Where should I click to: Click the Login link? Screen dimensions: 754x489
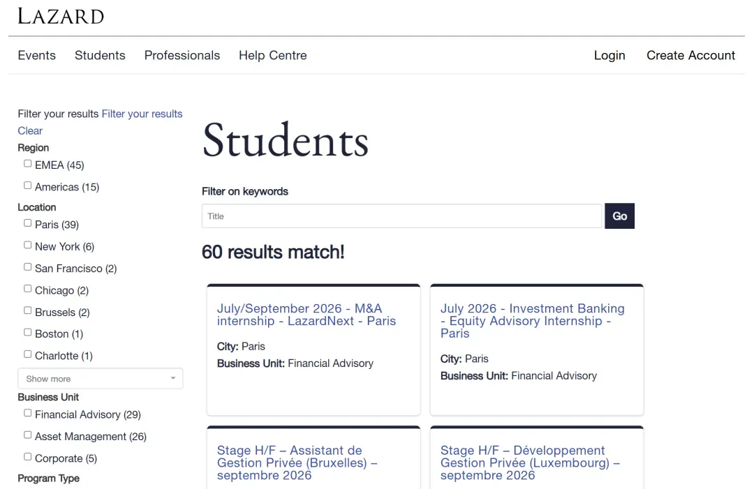tap(609, 55)
